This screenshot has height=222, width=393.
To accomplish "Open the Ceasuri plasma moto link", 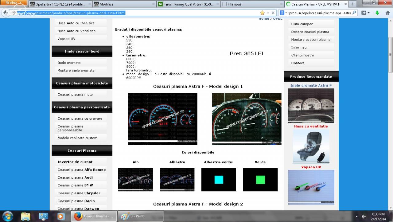I will pos(75,95).
